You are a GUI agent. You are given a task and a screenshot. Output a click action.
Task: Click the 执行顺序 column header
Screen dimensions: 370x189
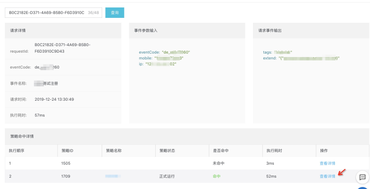point(16,150)
